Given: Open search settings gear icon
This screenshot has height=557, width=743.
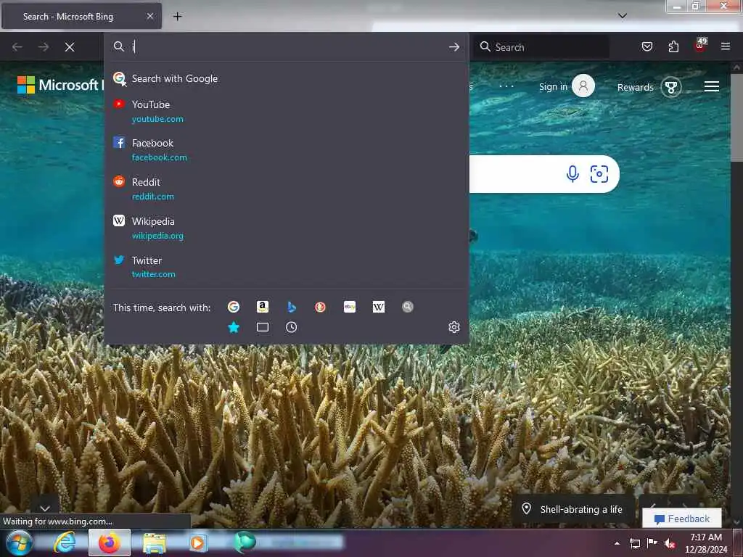Looking at the screenshot, I should (x=454, y=327).
